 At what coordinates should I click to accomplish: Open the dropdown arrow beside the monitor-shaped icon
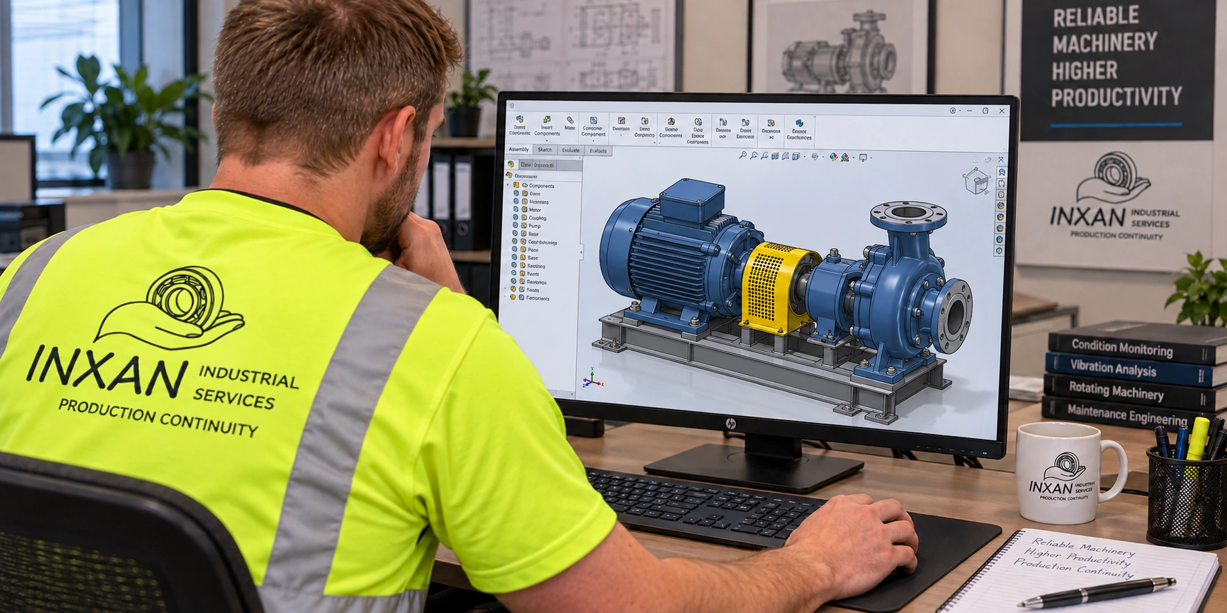[871, 158]
